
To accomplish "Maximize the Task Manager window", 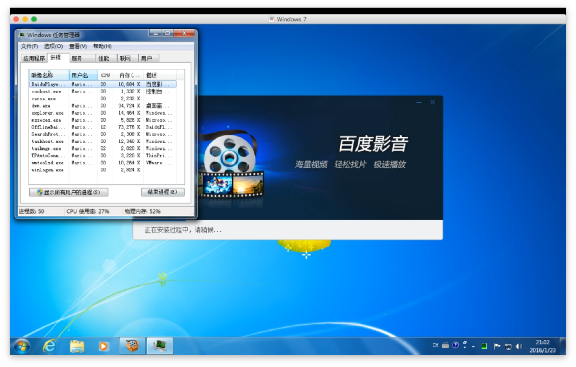I will click(x=167, y=33).
